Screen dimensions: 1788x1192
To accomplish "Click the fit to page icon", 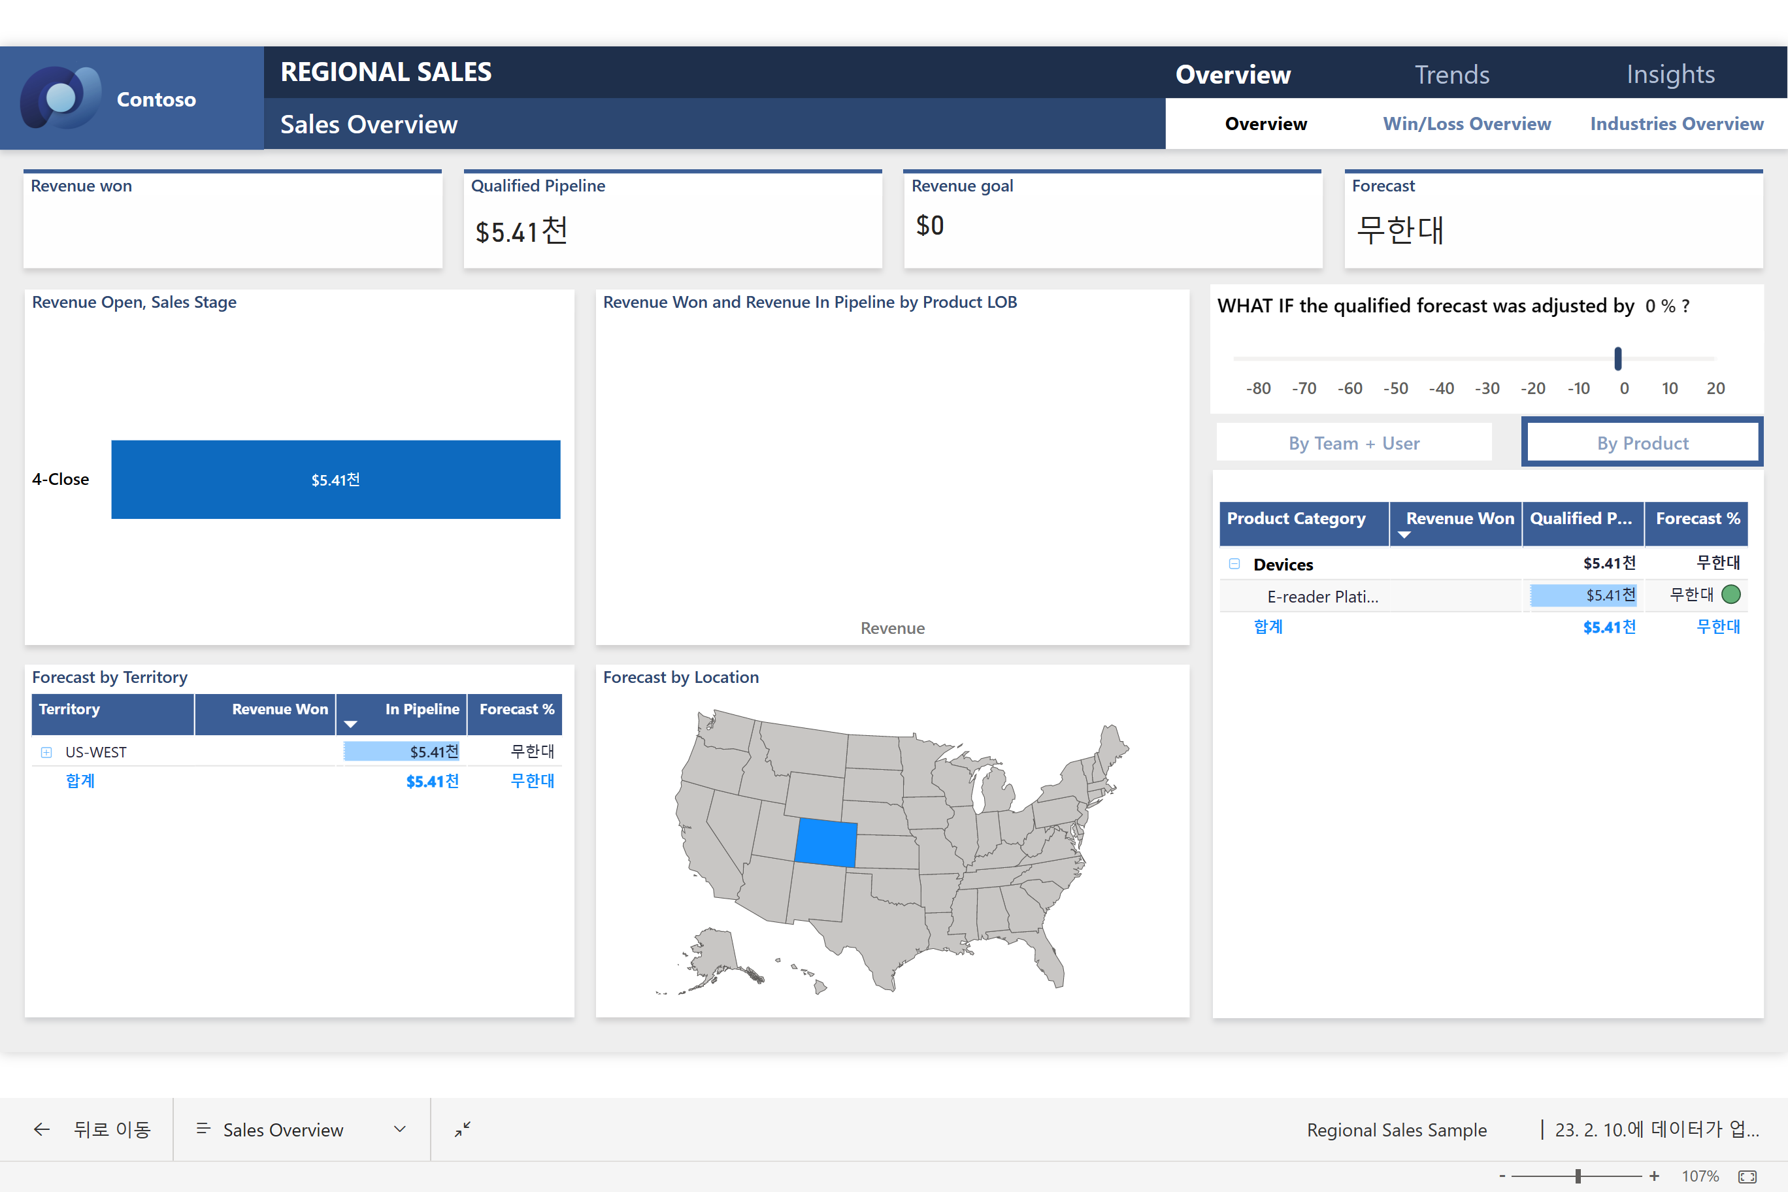I will 1747,1176.
